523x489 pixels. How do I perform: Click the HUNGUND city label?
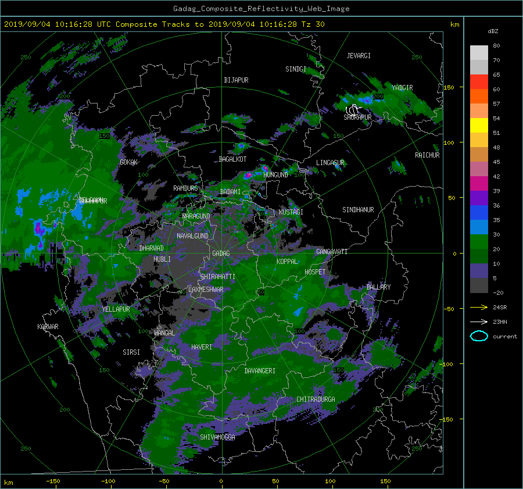click(x=275, y=175)
